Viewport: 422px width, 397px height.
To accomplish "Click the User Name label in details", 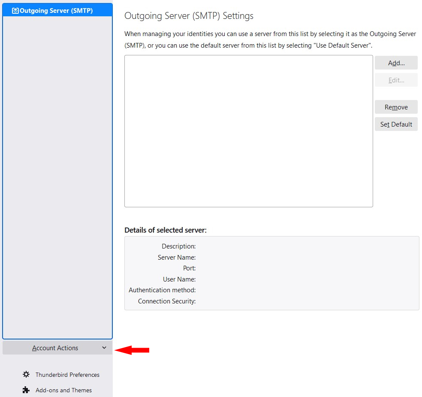I will pos(179,279).
